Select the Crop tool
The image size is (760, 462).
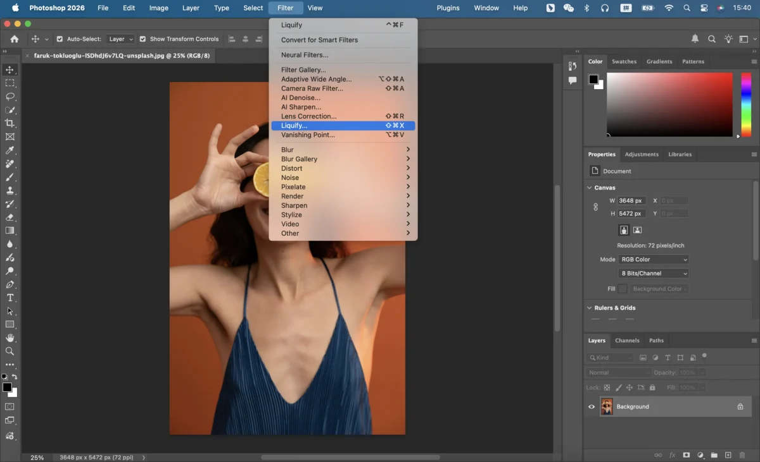[x=9, y=123]
